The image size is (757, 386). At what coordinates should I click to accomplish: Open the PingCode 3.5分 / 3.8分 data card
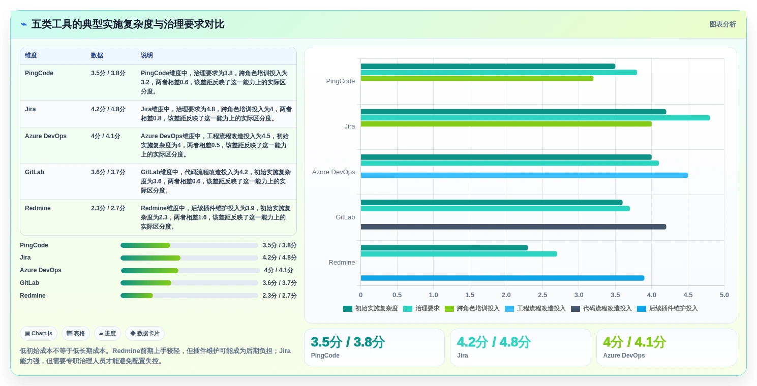click(x=374, y=347)
